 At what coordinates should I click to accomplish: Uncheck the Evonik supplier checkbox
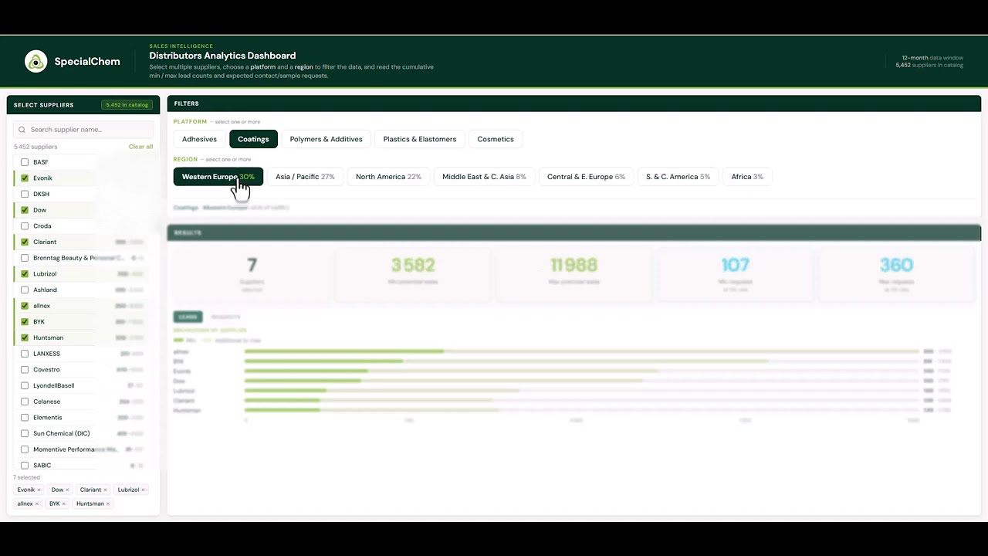(x=25, y=178)
